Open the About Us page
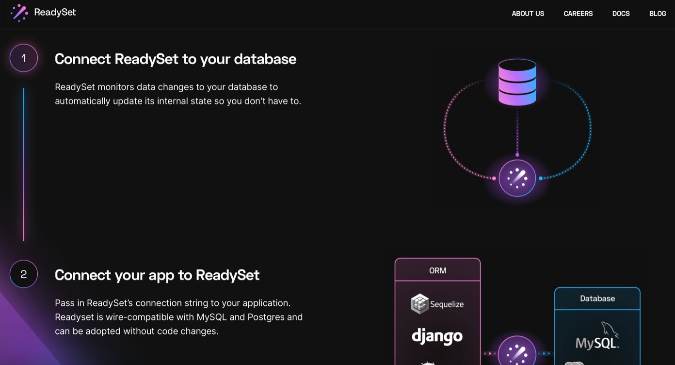The image size is (675, 365). point(528,14)
